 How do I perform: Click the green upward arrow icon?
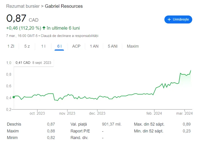pyautogui.click(x=44, y=28)
